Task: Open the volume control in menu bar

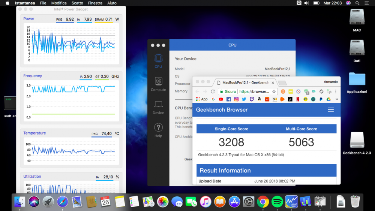Action: [x=307, y=3]
